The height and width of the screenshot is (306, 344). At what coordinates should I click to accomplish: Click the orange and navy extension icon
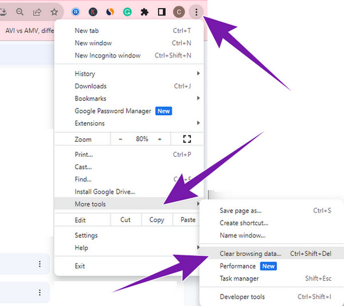(110, 12)
